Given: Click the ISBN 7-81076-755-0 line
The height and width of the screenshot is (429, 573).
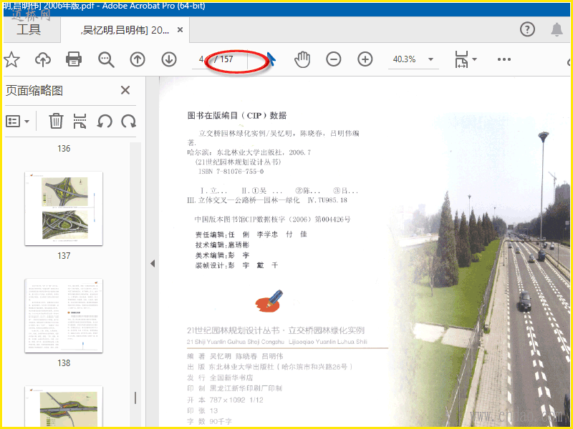Looking at the screenshot, I should [x=231, y=172].
